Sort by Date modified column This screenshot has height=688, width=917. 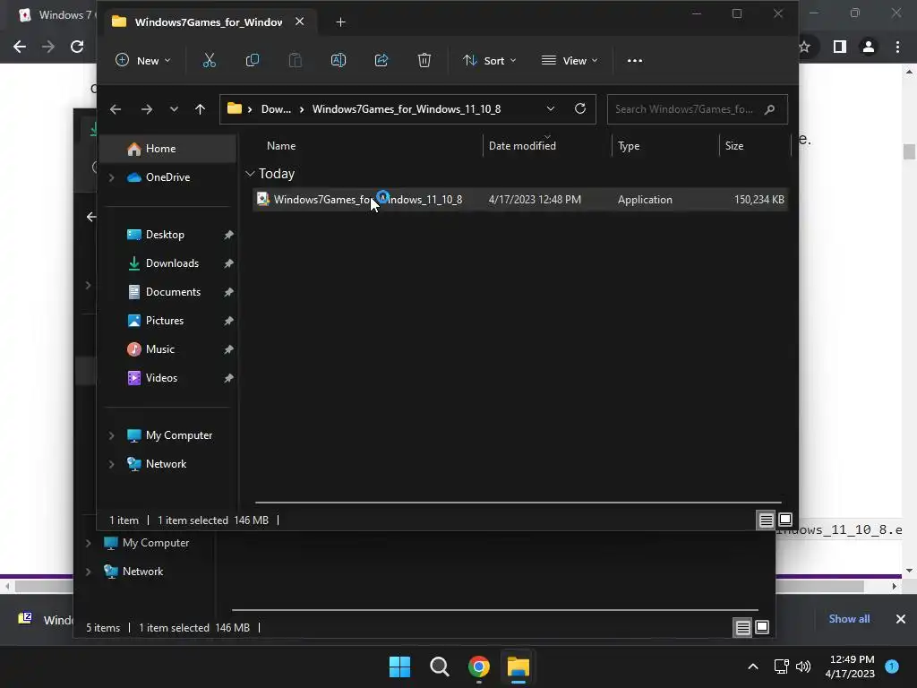[522, 146]
